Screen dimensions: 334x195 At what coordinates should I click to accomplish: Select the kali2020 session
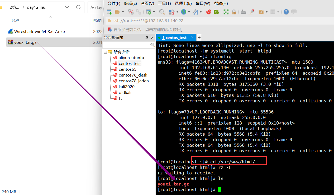(x=127, y=87)
